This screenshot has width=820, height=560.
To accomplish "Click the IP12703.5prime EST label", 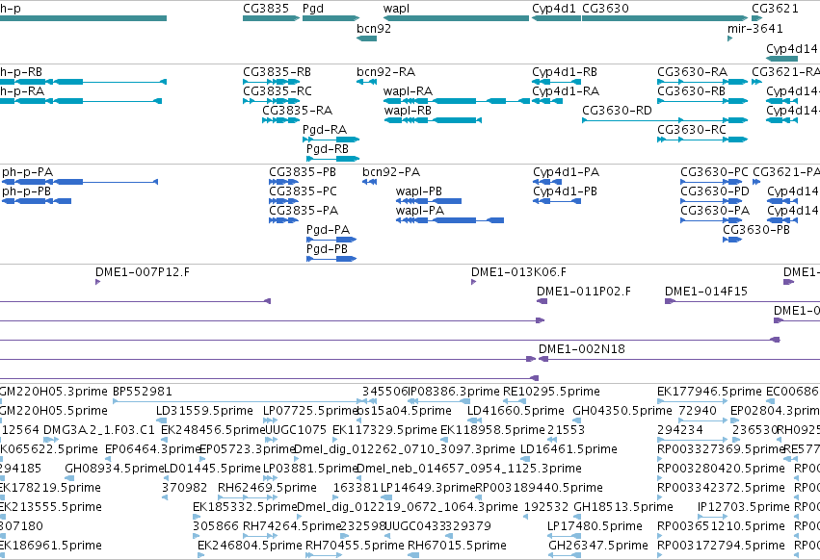I will (743, 507).
